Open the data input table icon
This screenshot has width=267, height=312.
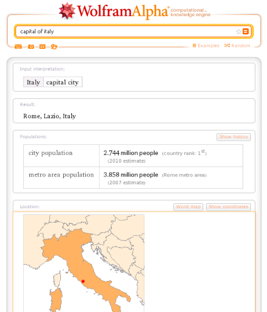tap(42, 47)
